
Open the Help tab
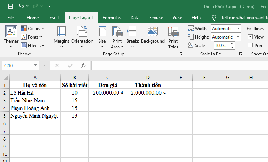[196, 18]
